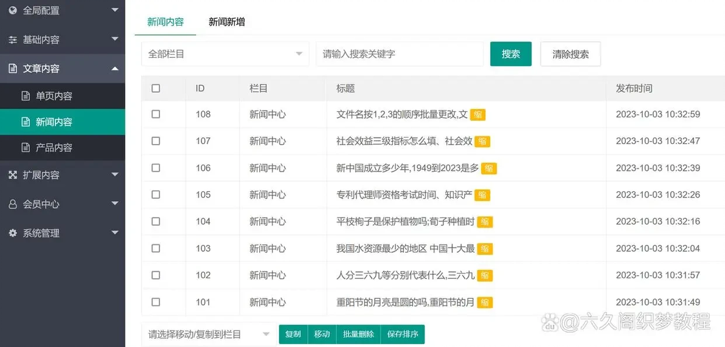
Task: Click the page icon beside 产品内容
Action: (x=26, y=148)
